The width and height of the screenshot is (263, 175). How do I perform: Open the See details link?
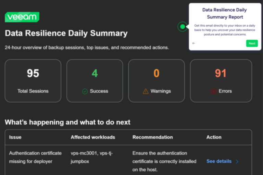219,161
